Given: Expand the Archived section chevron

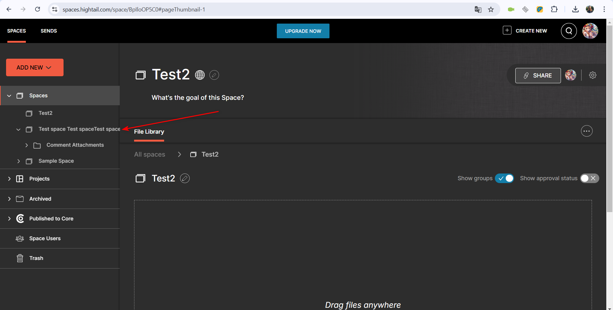Looking at the screenshot, I should 9,199.
